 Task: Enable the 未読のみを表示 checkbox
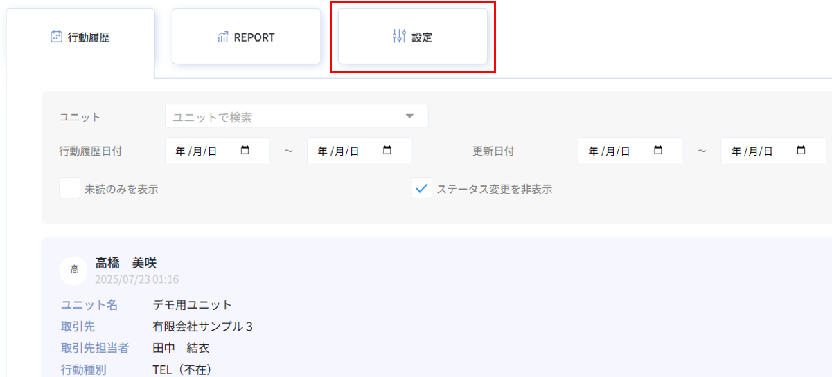click(70, 189)
